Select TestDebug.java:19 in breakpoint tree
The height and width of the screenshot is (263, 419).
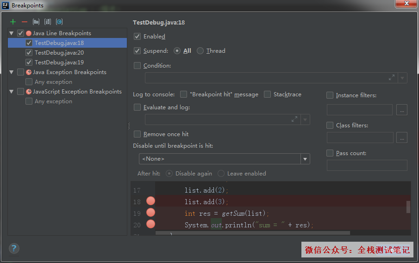(67, 63)
